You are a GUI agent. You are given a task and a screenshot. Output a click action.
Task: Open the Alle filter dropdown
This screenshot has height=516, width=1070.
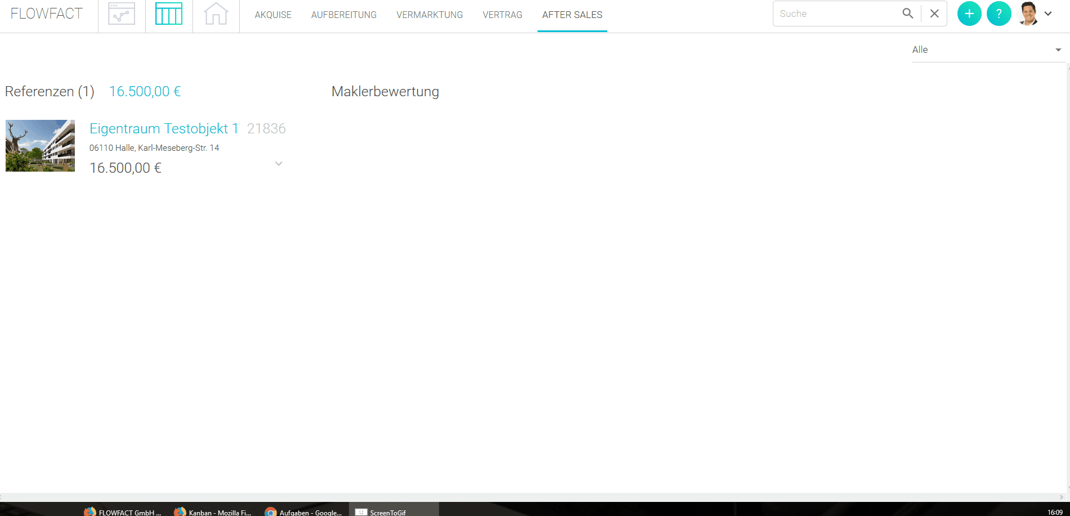[x=986, y=50]
